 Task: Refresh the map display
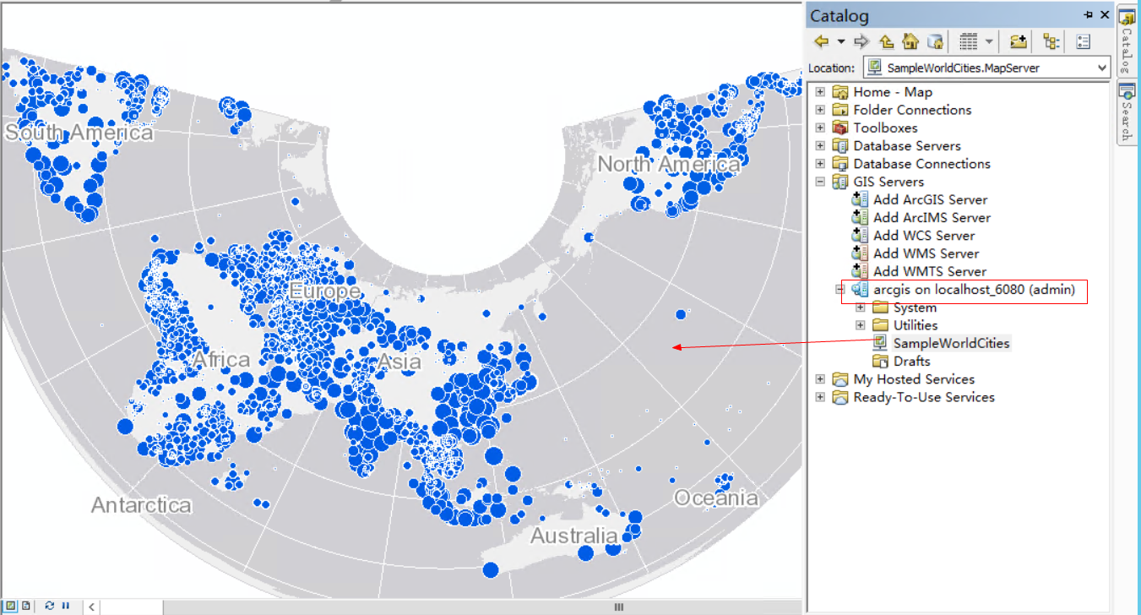[50, 606]
